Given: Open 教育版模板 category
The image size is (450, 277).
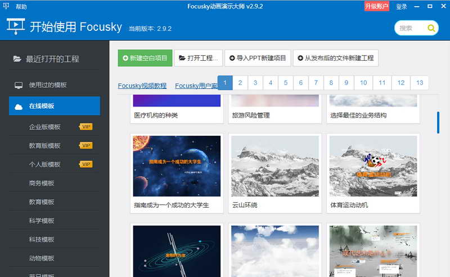Looking at the screenshot, I should pyautogui.click(x=45, y=146).
